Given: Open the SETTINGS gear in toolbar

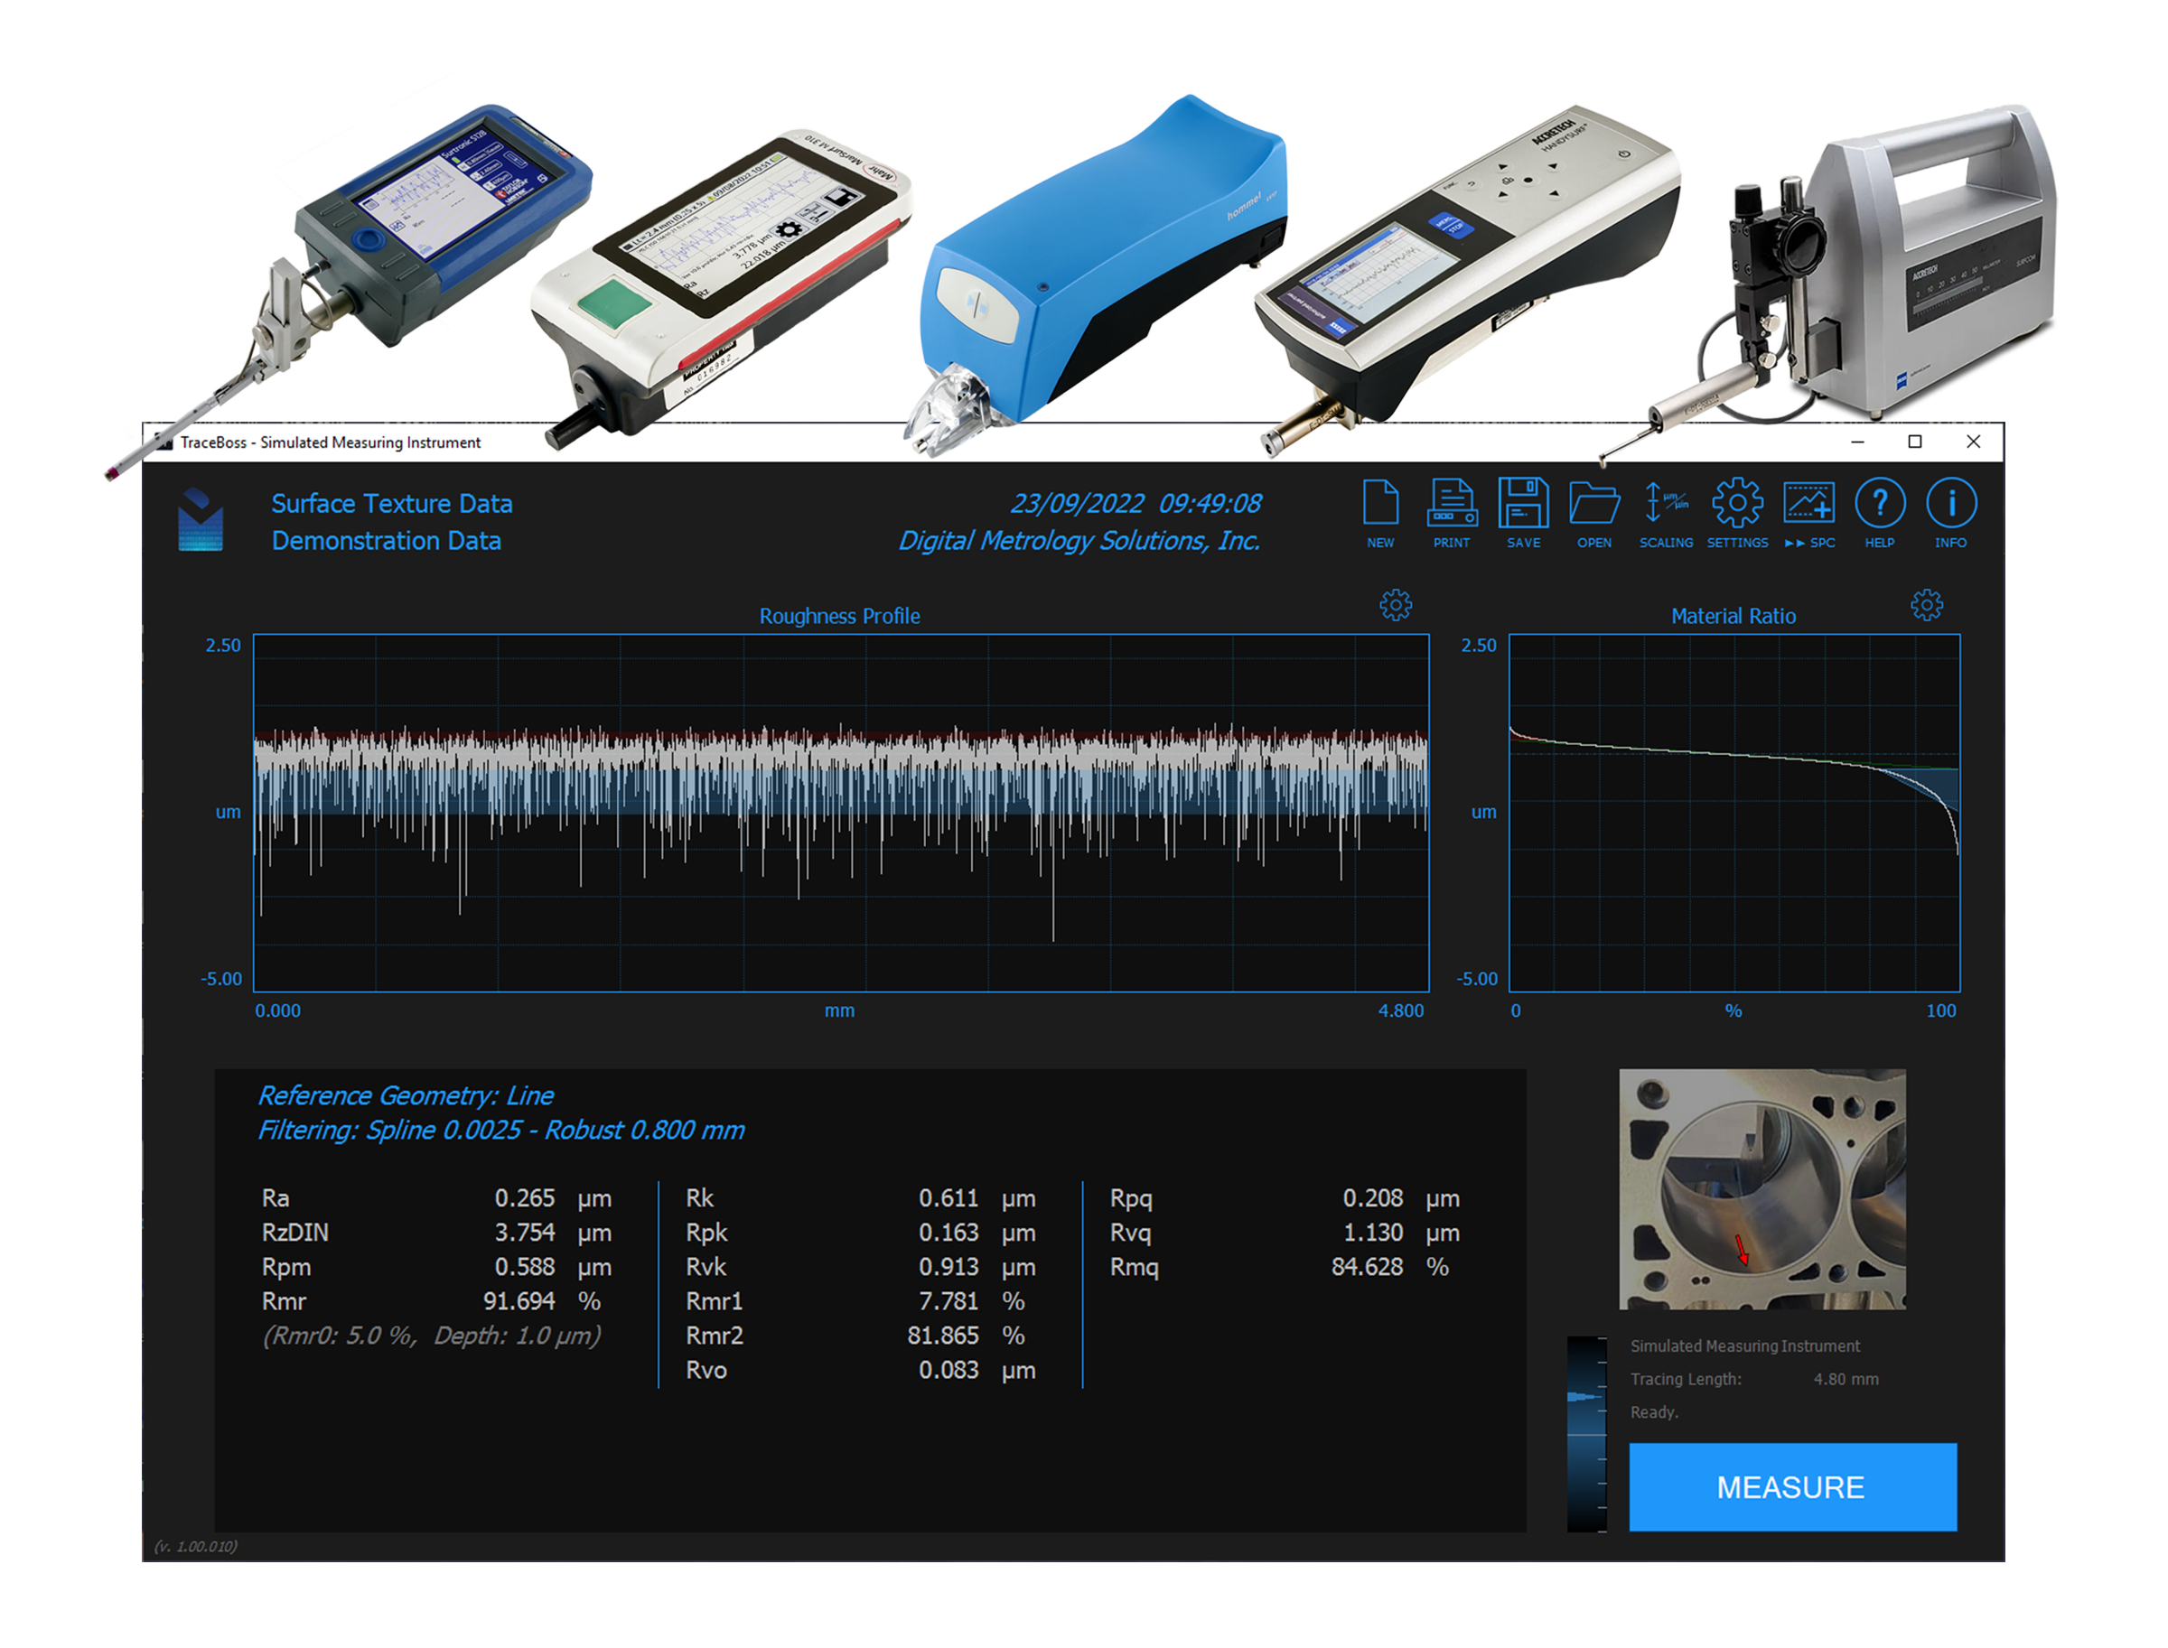Looking at the screenshot, I should point(1736,504).
